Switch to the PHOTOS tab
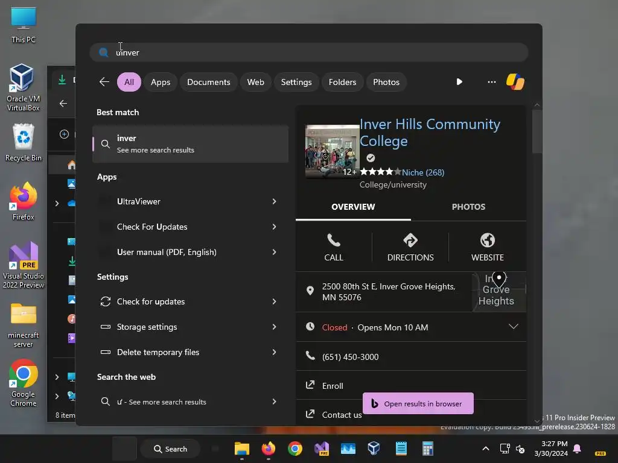This screenshot has height=463, width=618. pyautogui.click(x=468, y=207)
